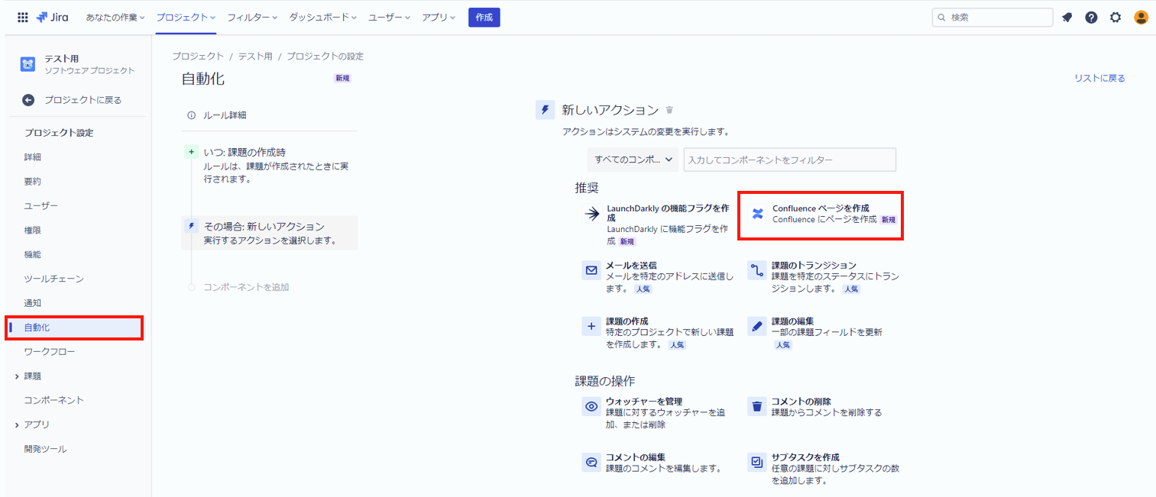
Task: Open the notifications bell icon
Action: tap(1067, 18)
